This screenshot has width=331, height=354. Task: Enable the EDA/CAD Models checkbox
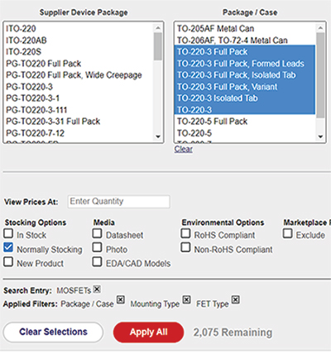(97, 261)
